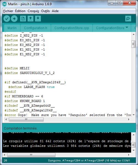Image resolution: width=138 pixels, height=165 pixels.
Task: Click the line '#define E0_MS1_PIN -1'
Action: [25, 40]
